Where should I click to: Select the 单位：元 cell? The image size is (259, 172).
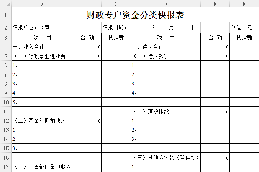[244, 27]
